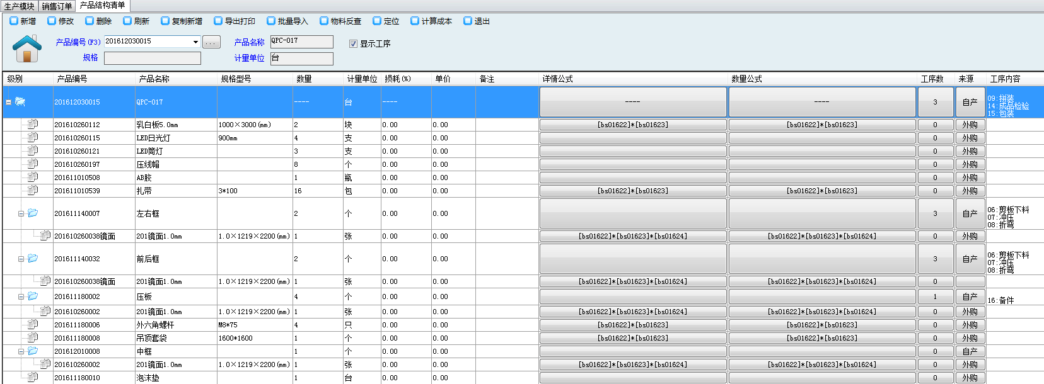
Task: Click the 退出 exit toolbar icon
Action: (468, 21)
